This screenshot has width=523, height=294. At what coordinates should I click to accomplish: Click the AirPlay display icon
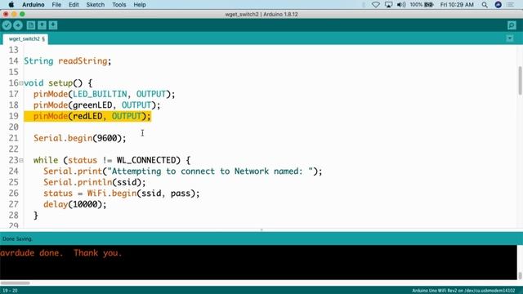pos(388,5)
